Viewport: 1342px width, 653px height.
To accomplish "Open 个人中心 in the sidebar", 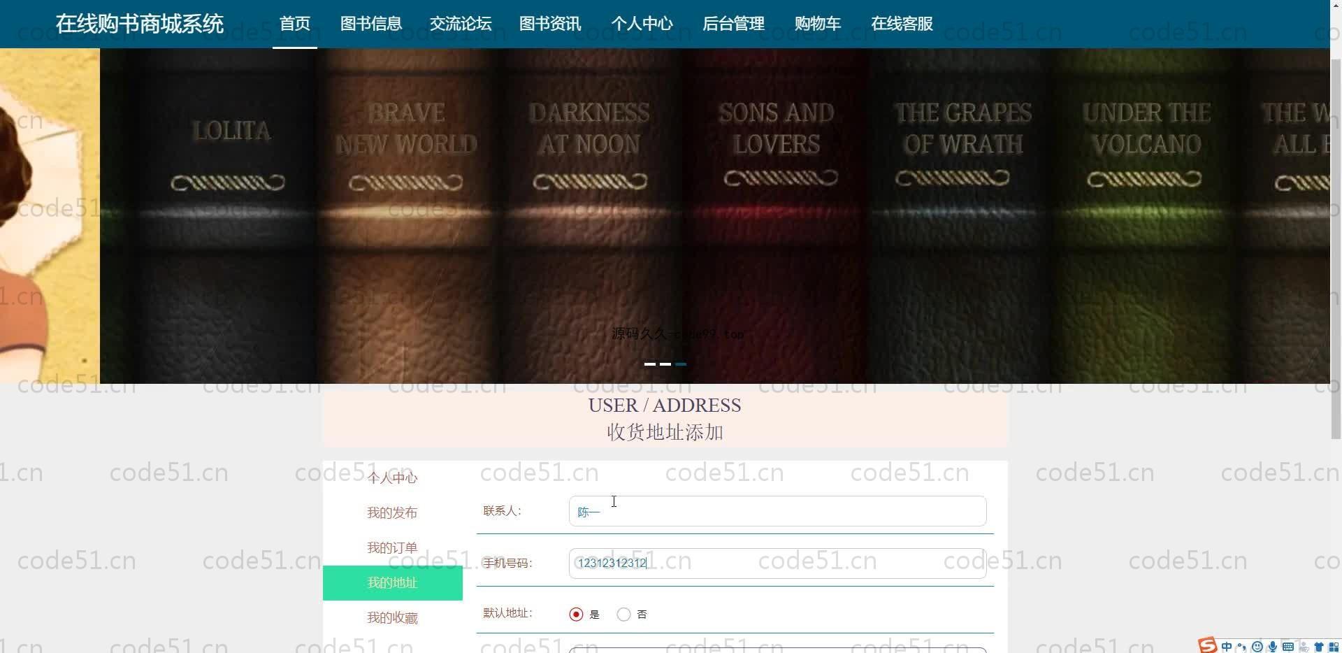I will click(x=392, y=478).
